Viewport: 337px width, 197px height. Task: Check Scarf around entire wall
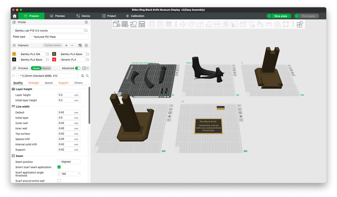[x=59, y=181]
